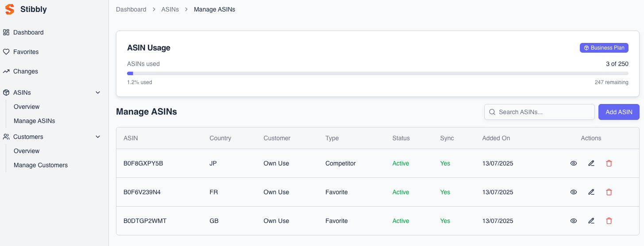The width and height of the screenshot is (644, 246).
Task: Click the Add ASIN button
Action: pyautogui.click(x=619, y=112)
